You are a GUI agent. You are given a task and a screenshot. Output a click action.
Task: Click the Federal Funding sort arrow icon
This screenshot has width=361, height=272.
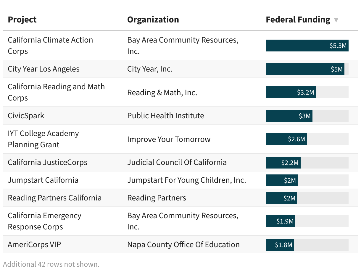click(336, 20)
